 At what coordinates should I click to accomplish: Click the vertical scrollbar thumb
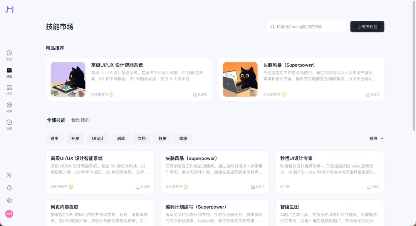[414, 66]
